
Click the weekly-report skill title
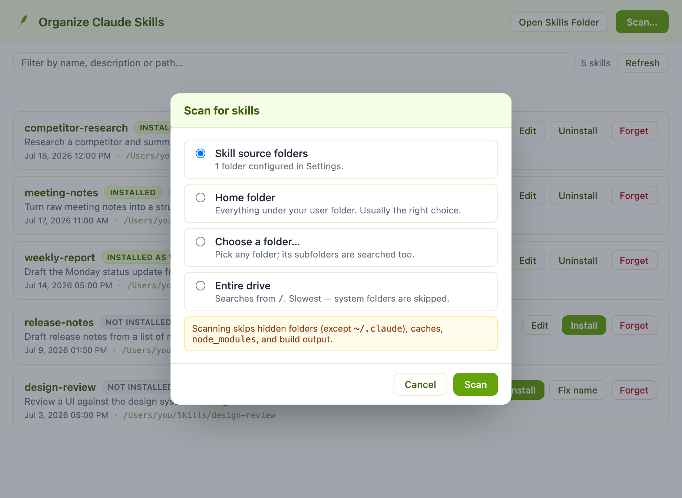click(60, 258)
